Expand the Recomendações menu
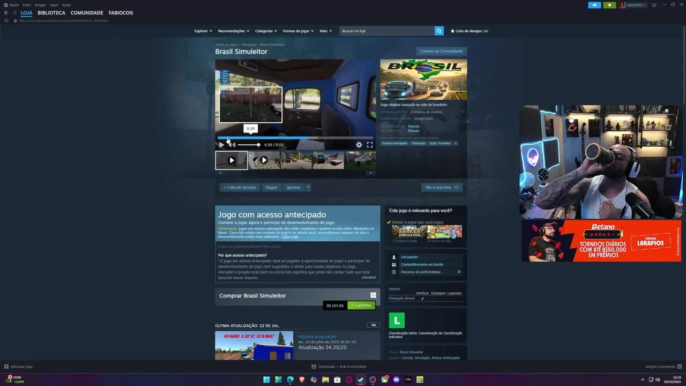The image size is (686, 386). coord(233,31)
